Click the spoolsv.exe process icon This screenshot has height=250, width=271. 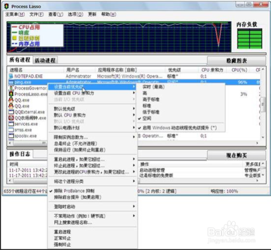pos(11,136)
